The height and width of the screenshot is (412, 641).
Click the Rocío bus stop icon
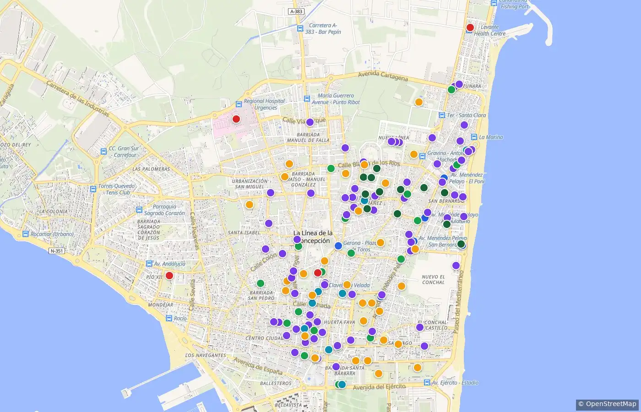point(168,318)
